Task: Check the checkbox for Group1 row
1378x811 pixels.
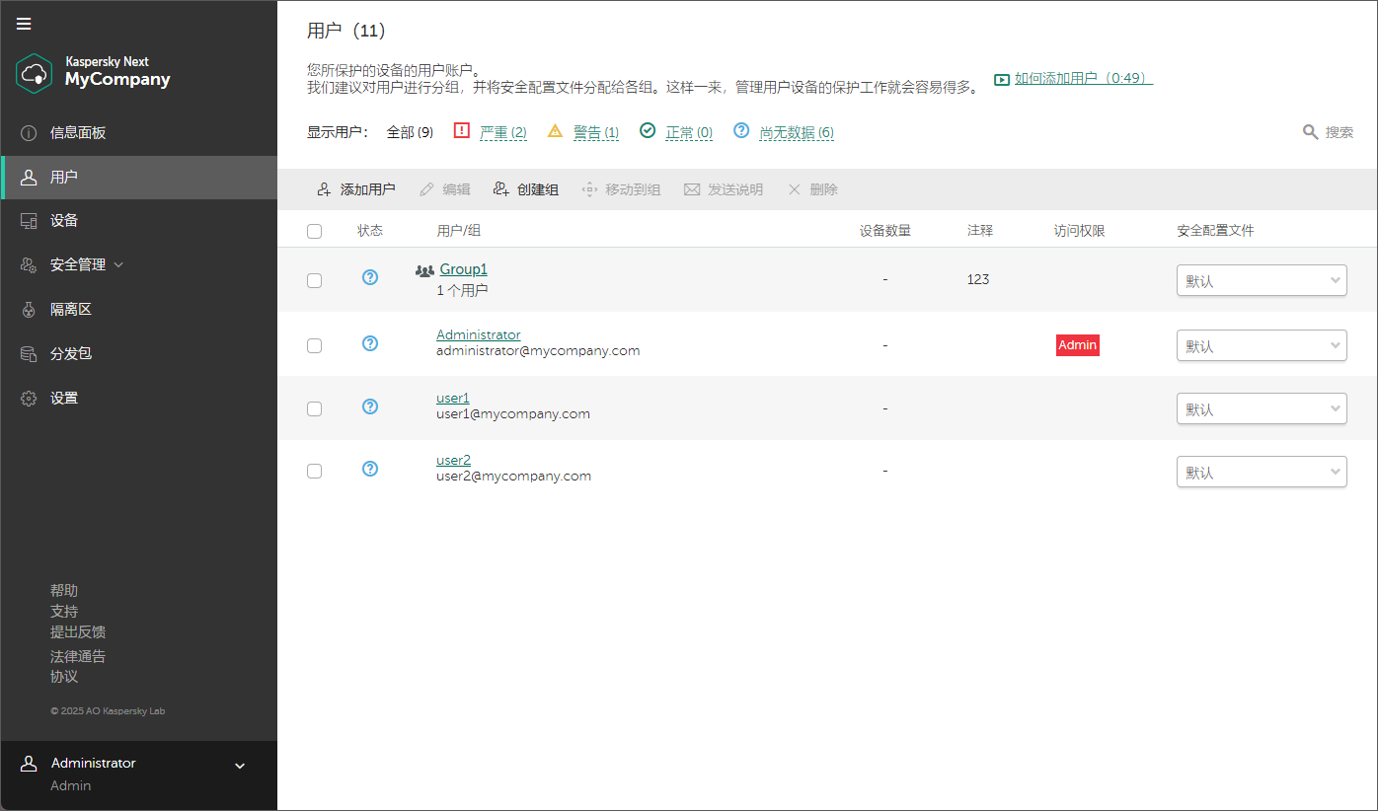Action: tap(314, 280)
